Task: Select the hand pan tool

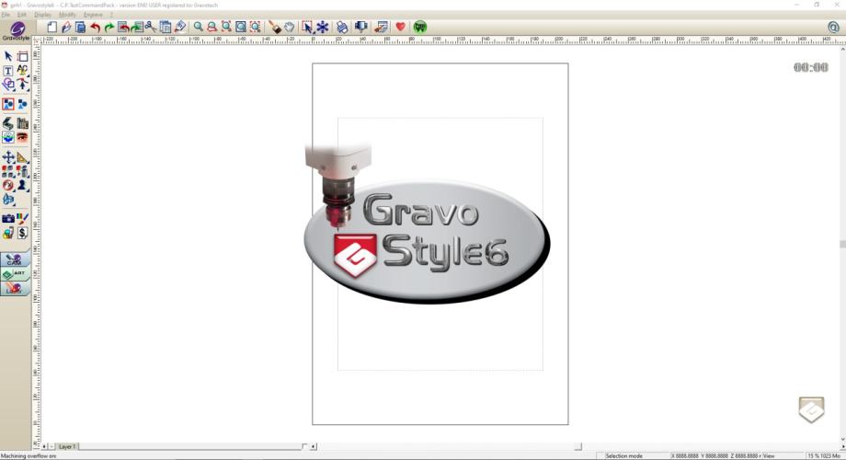Action: click(x=289, y=27)
